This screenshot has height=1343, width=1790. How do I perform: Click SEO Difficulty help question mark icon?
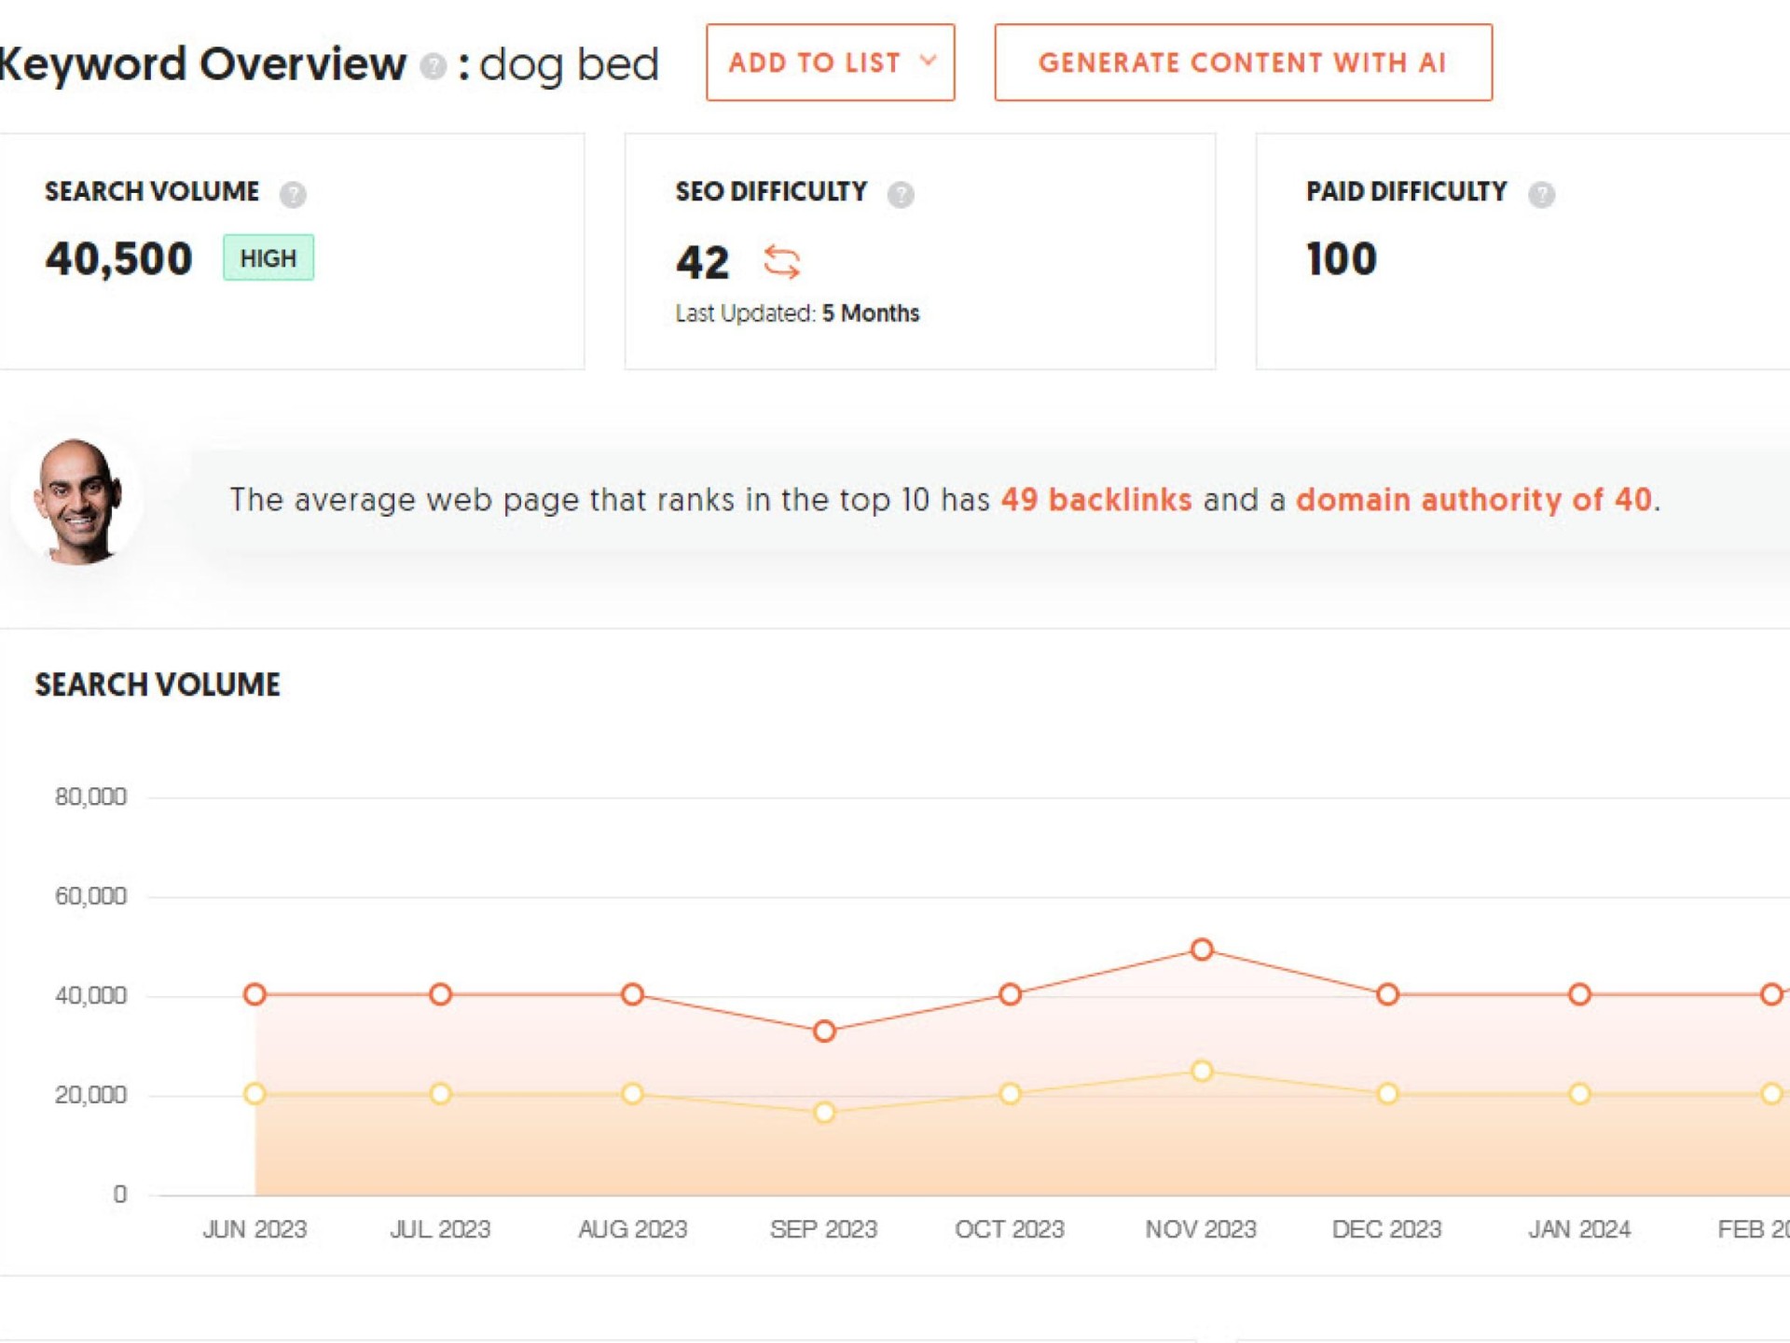click(x=901, y=194)
